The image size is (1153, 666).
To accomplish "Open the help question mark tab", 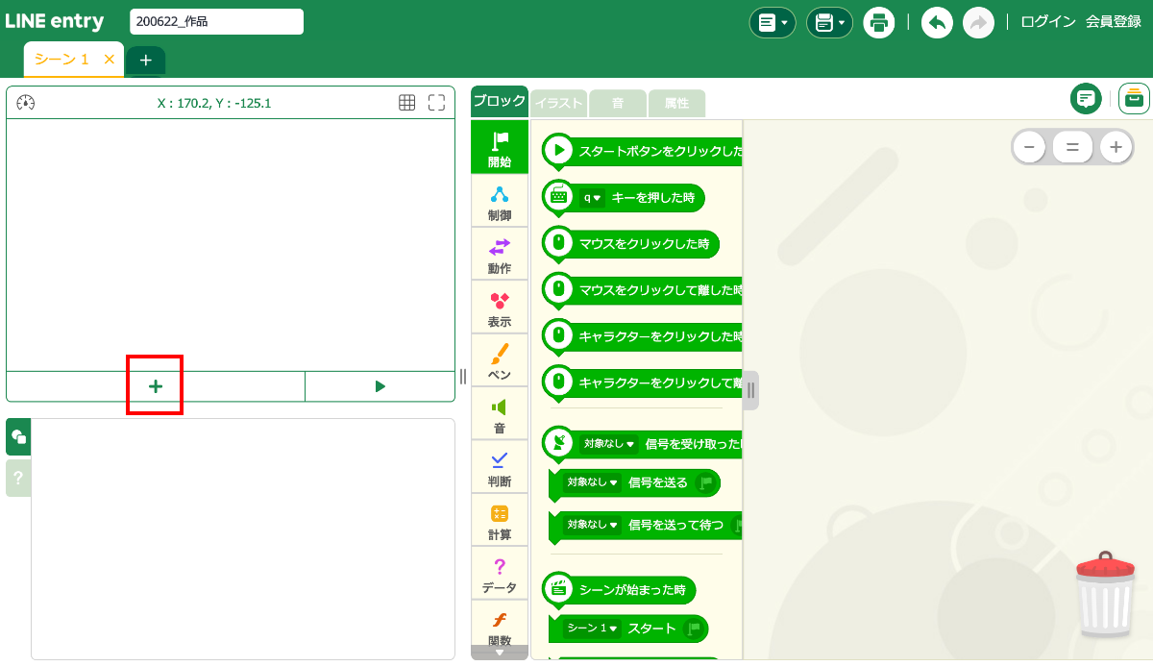I will tap(18, 478).
